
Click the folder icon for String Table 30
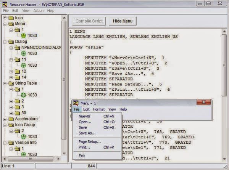[17, 113]
